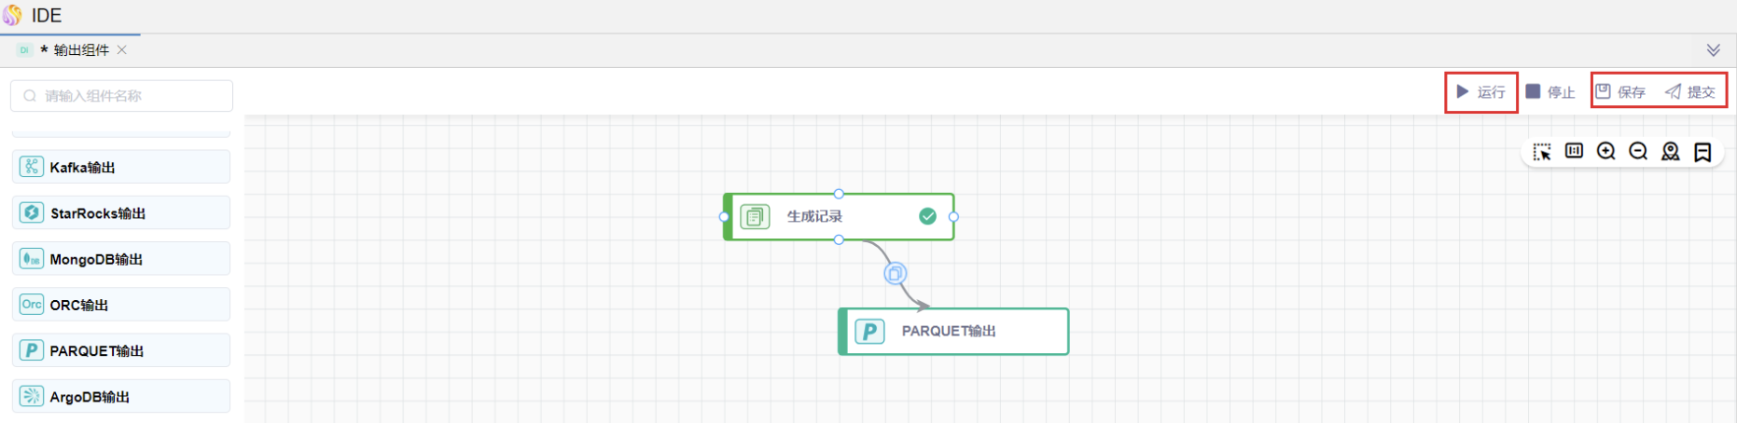
Task: Close the 输出组件 tab
Action: pos(122,50)
